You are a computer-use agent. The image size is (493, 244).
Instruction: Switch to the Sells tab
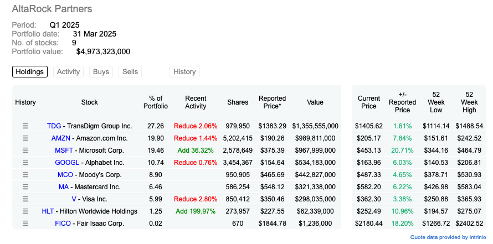[x=130, y=71]
